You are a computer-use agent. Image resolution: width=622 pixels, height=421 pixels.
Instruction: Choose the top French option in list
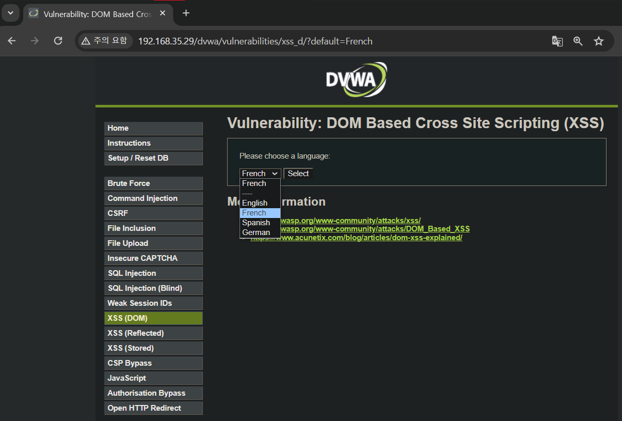click(x=260, y=183)
